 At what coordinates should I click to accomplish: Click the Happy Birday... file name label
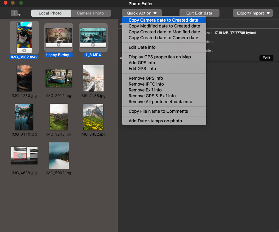(59, 55)
